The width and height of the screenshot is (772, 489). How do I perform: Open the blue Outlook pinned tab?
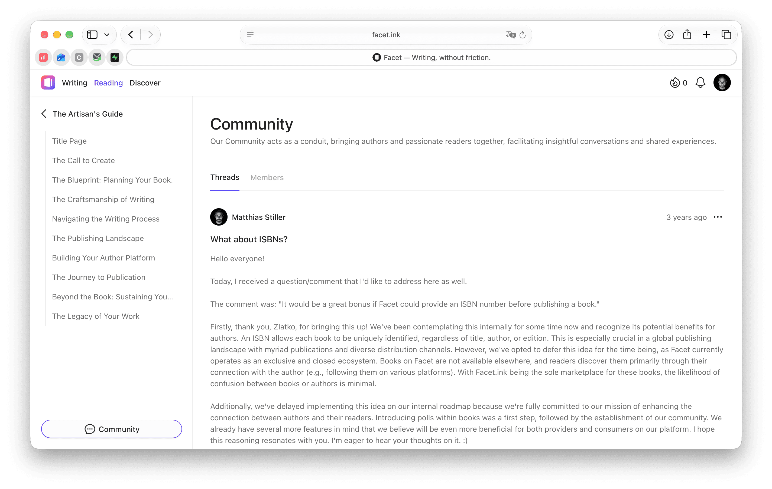[x=61, y=57]
